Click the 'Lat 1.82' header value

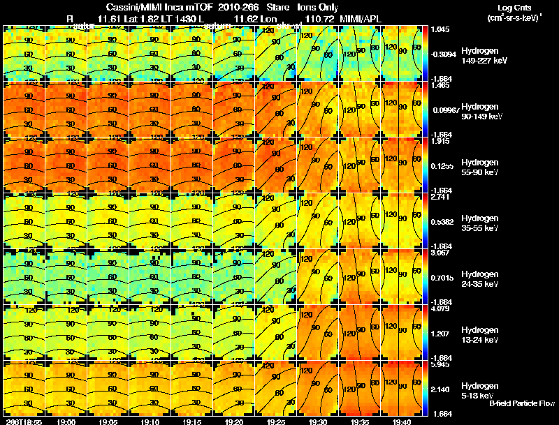[141, 19]
